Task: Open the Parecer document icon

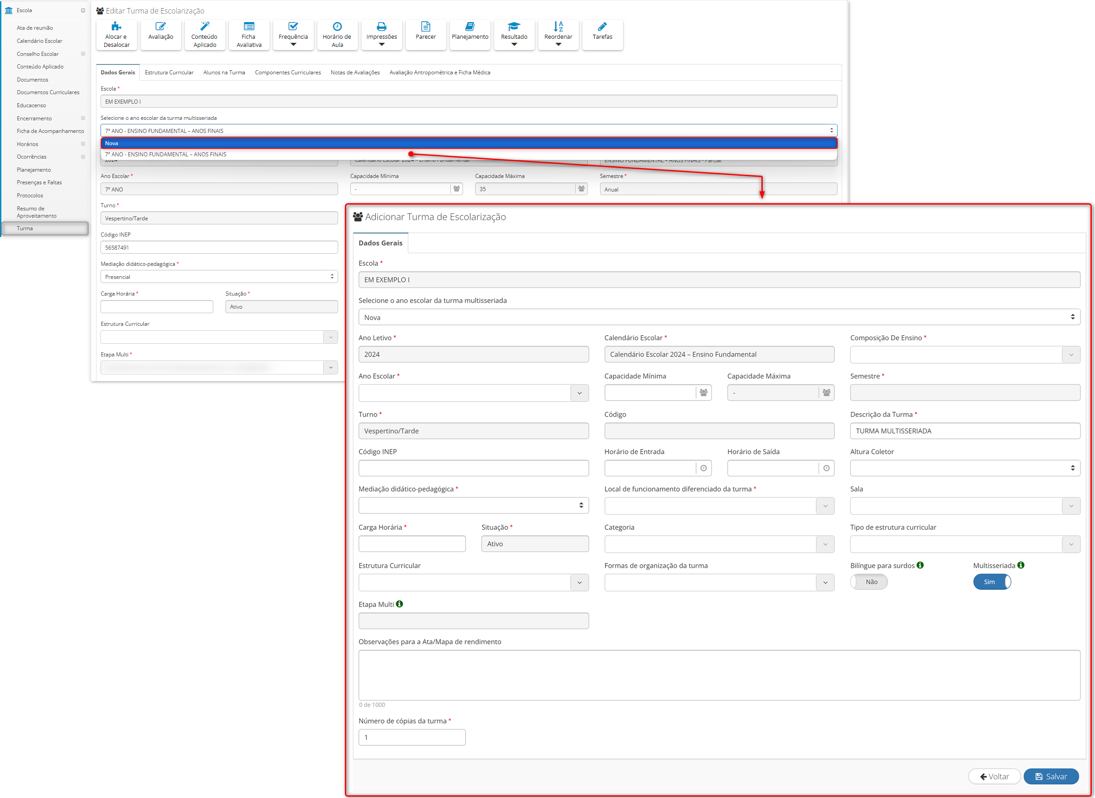Action: (x=425, y=34)
